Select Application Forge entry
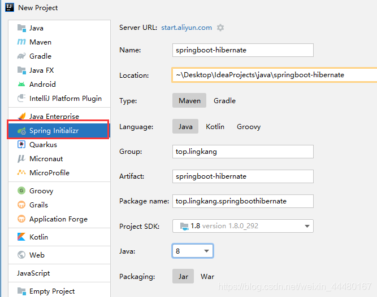The image size is (377, 297). (x=59, y=219)
